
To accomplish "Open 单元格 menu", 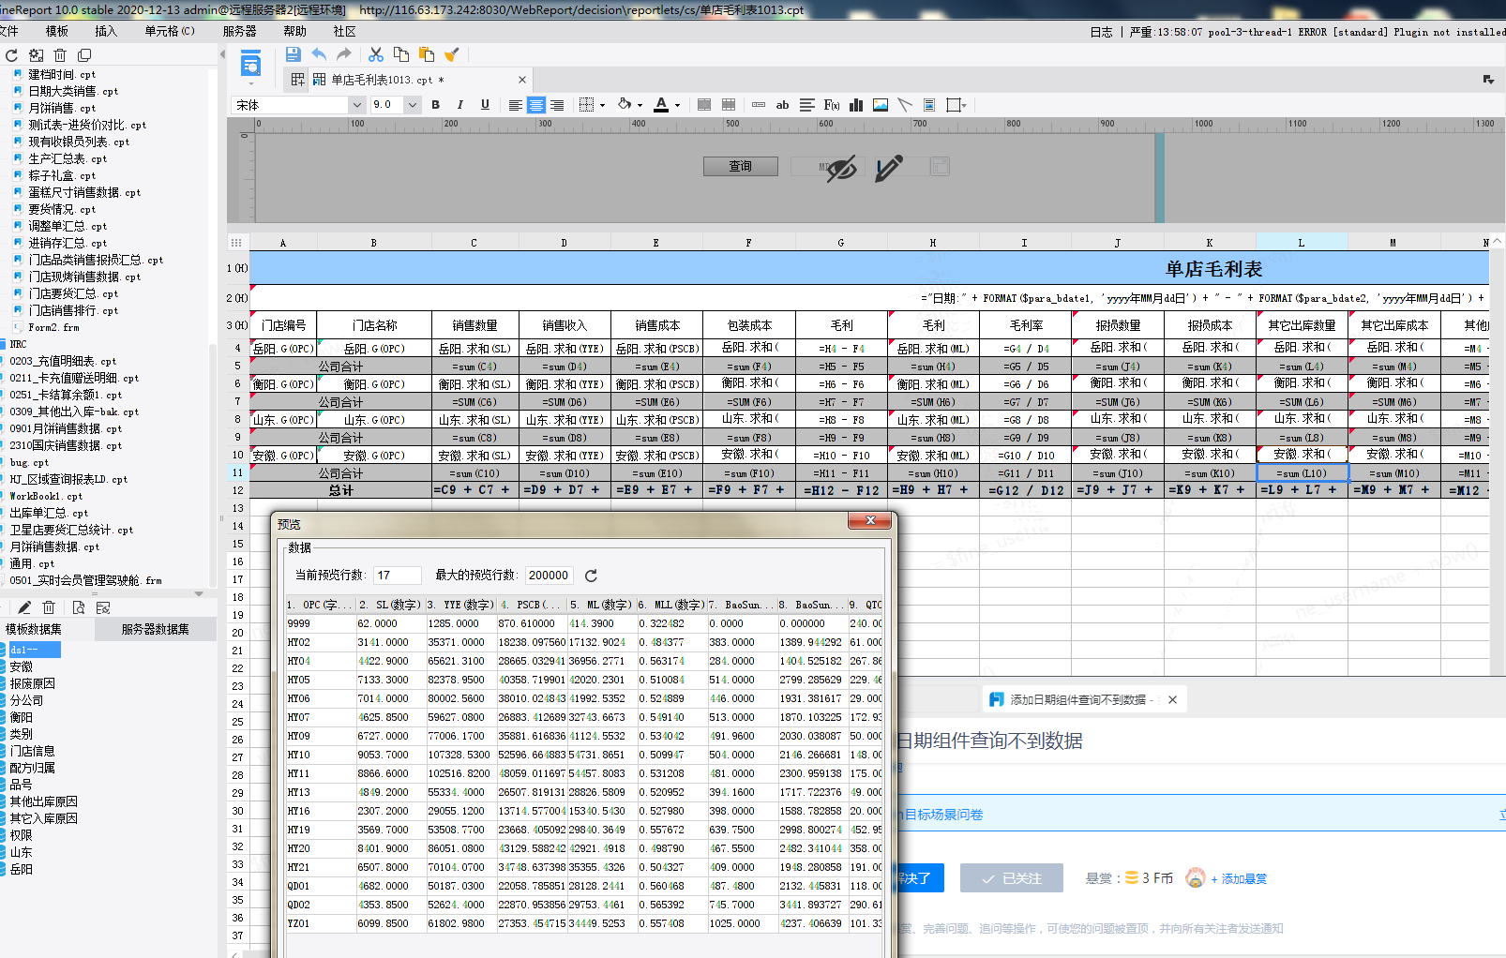I will [x=170, y=31].
